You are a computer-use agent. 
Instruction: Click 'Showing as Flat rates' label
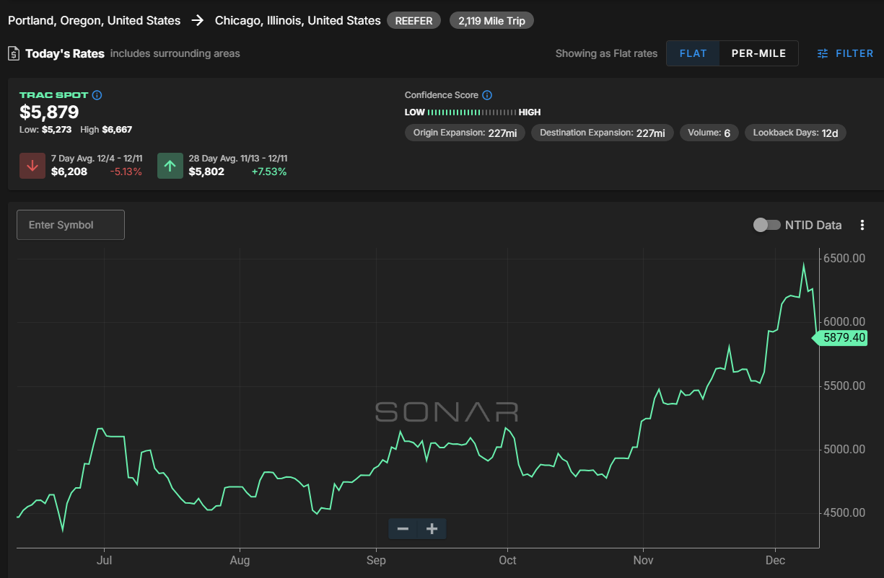click(x=606, y=53)
